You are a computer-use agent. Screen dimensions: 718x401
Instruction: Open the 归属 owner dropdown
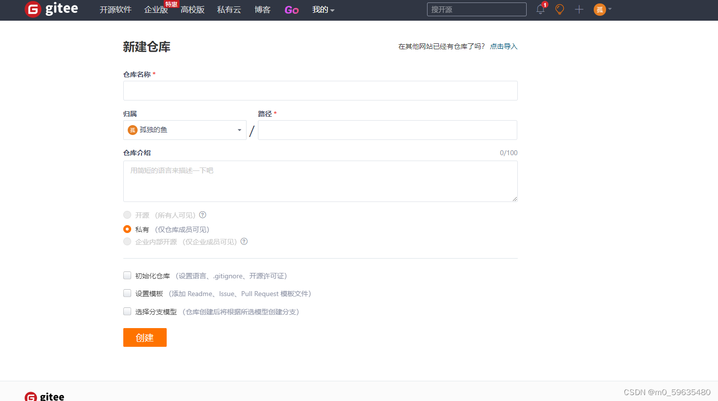[x=185, y=130]
